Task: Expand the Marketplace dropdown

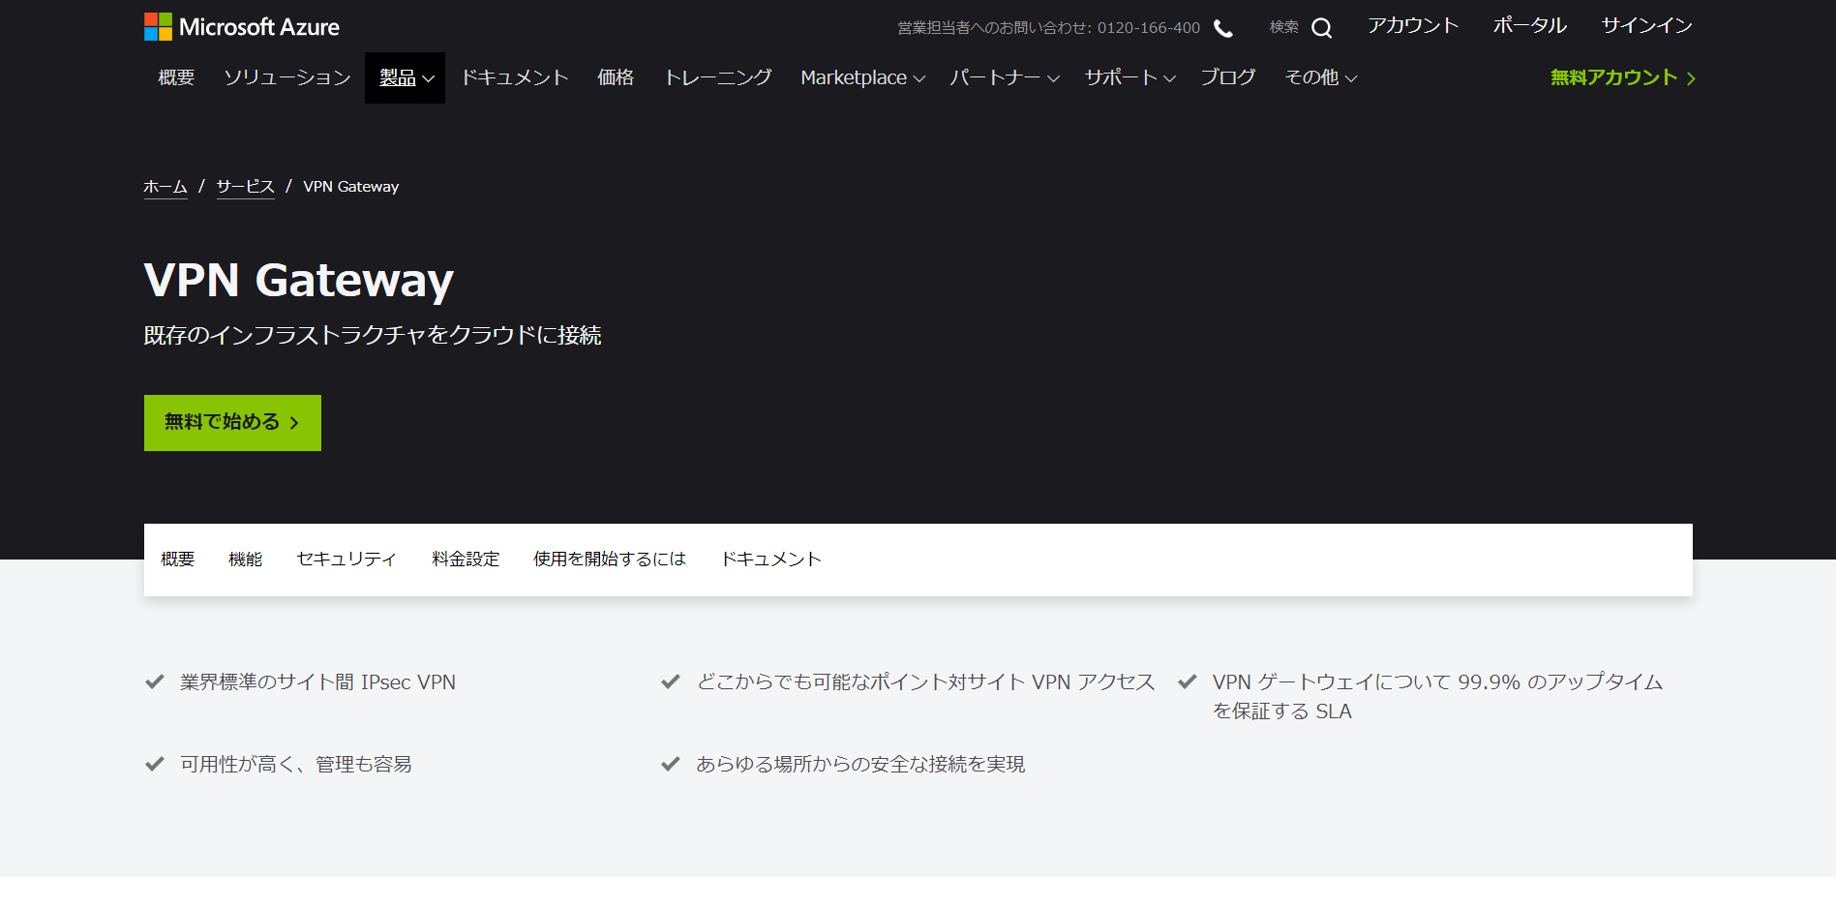Action: tap(862, 77)
